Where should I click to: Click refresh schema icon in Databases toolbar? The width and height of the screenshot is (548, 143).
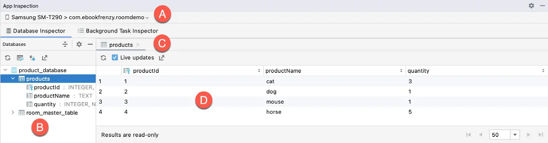(x=7, y=58)
